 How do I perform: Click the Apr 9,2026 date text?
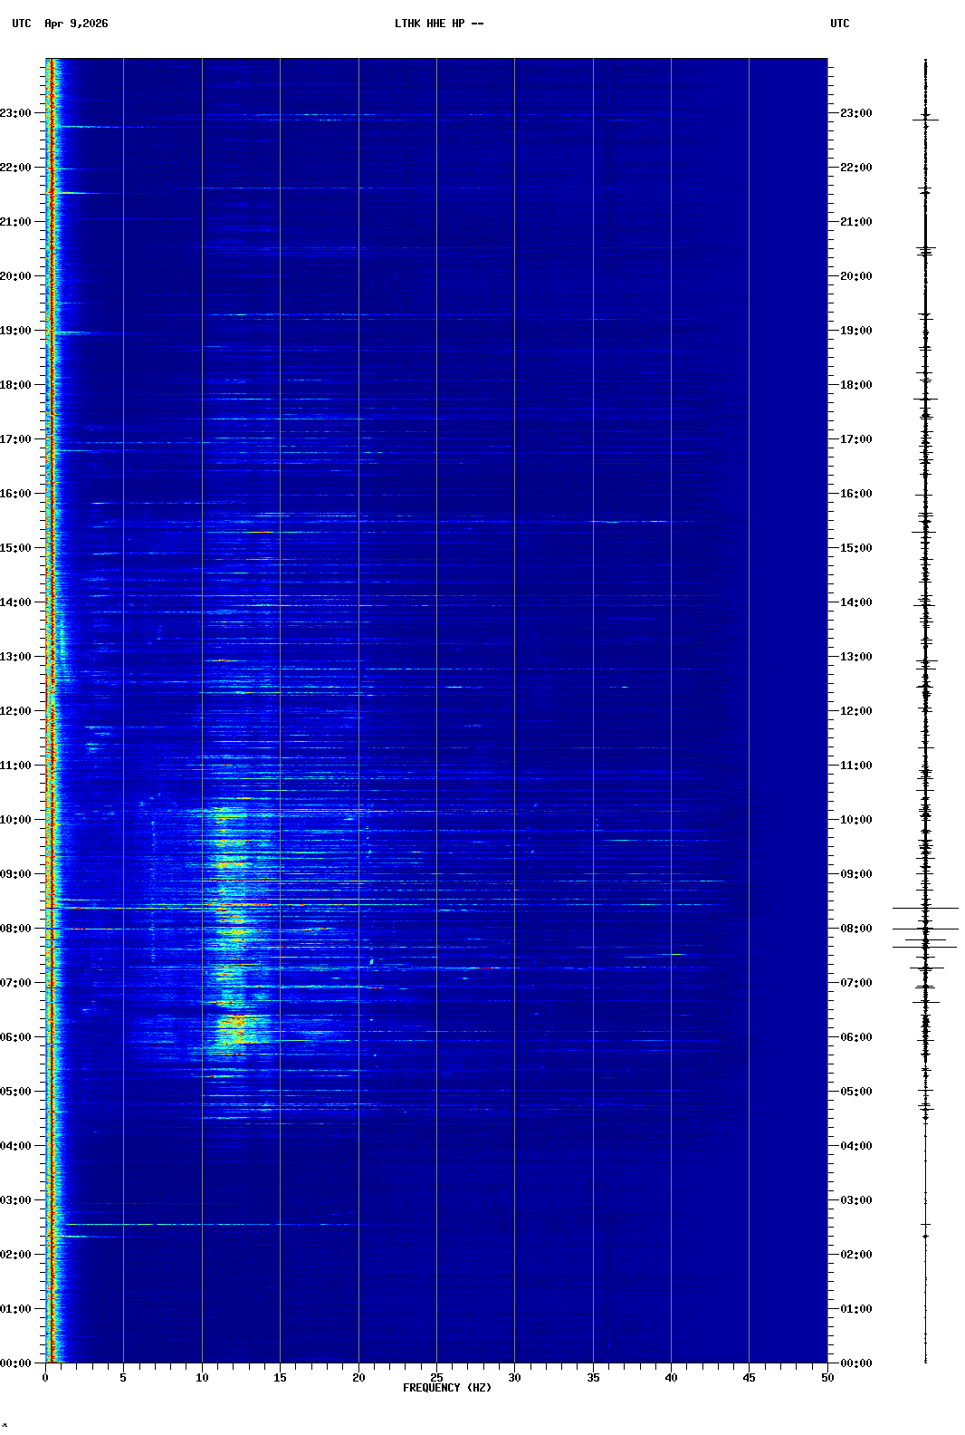click(x=76, y=24)
